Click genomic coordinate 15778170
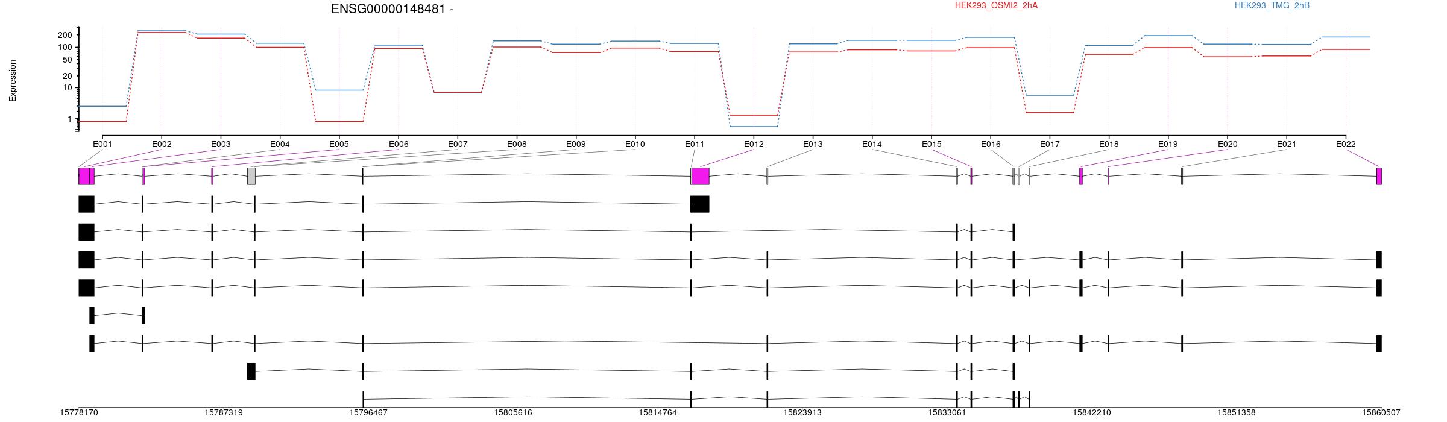The width and height of the screenshot is (1447, 422). click(x=79, y=413)
